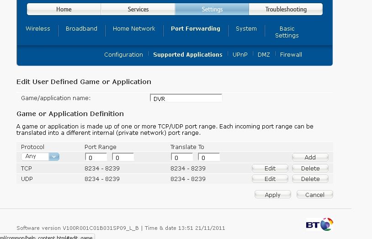Viewport: 372px width, 239px height.
Task: Cancel editing the application
Action: [314, 195]
